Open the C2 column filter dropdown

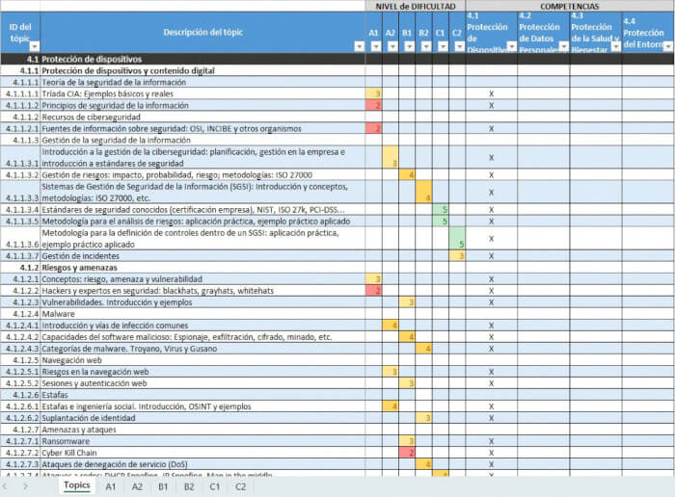click(460, 46)
